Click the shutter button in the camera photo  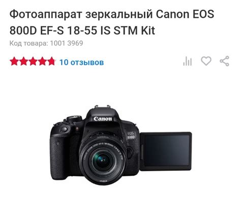coord(64,129)
